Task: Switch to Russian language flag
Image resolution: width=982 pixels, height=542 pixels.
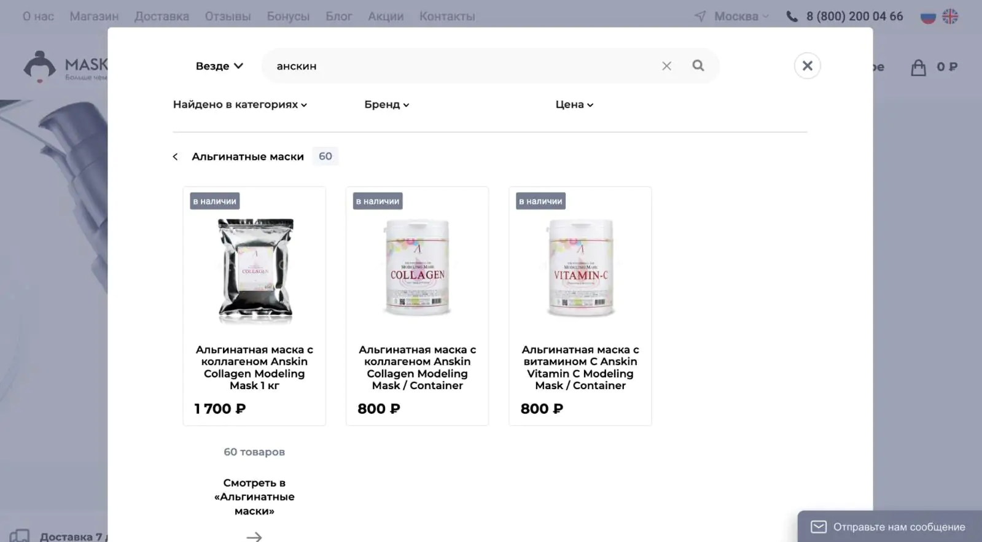Action: coord(928,17)
